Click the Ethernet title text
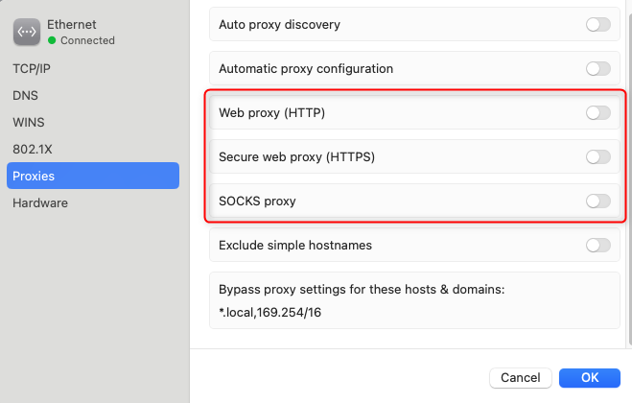This screenshot has width=632, height=403. coord(72,25)
